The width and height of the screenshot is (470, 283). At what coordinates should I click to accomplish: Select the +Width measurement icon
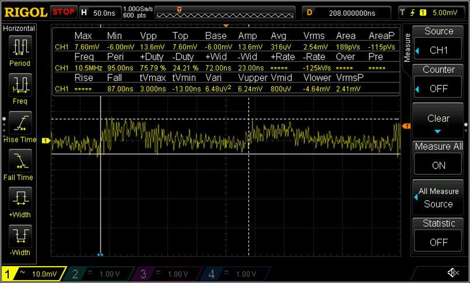point(20,199)
